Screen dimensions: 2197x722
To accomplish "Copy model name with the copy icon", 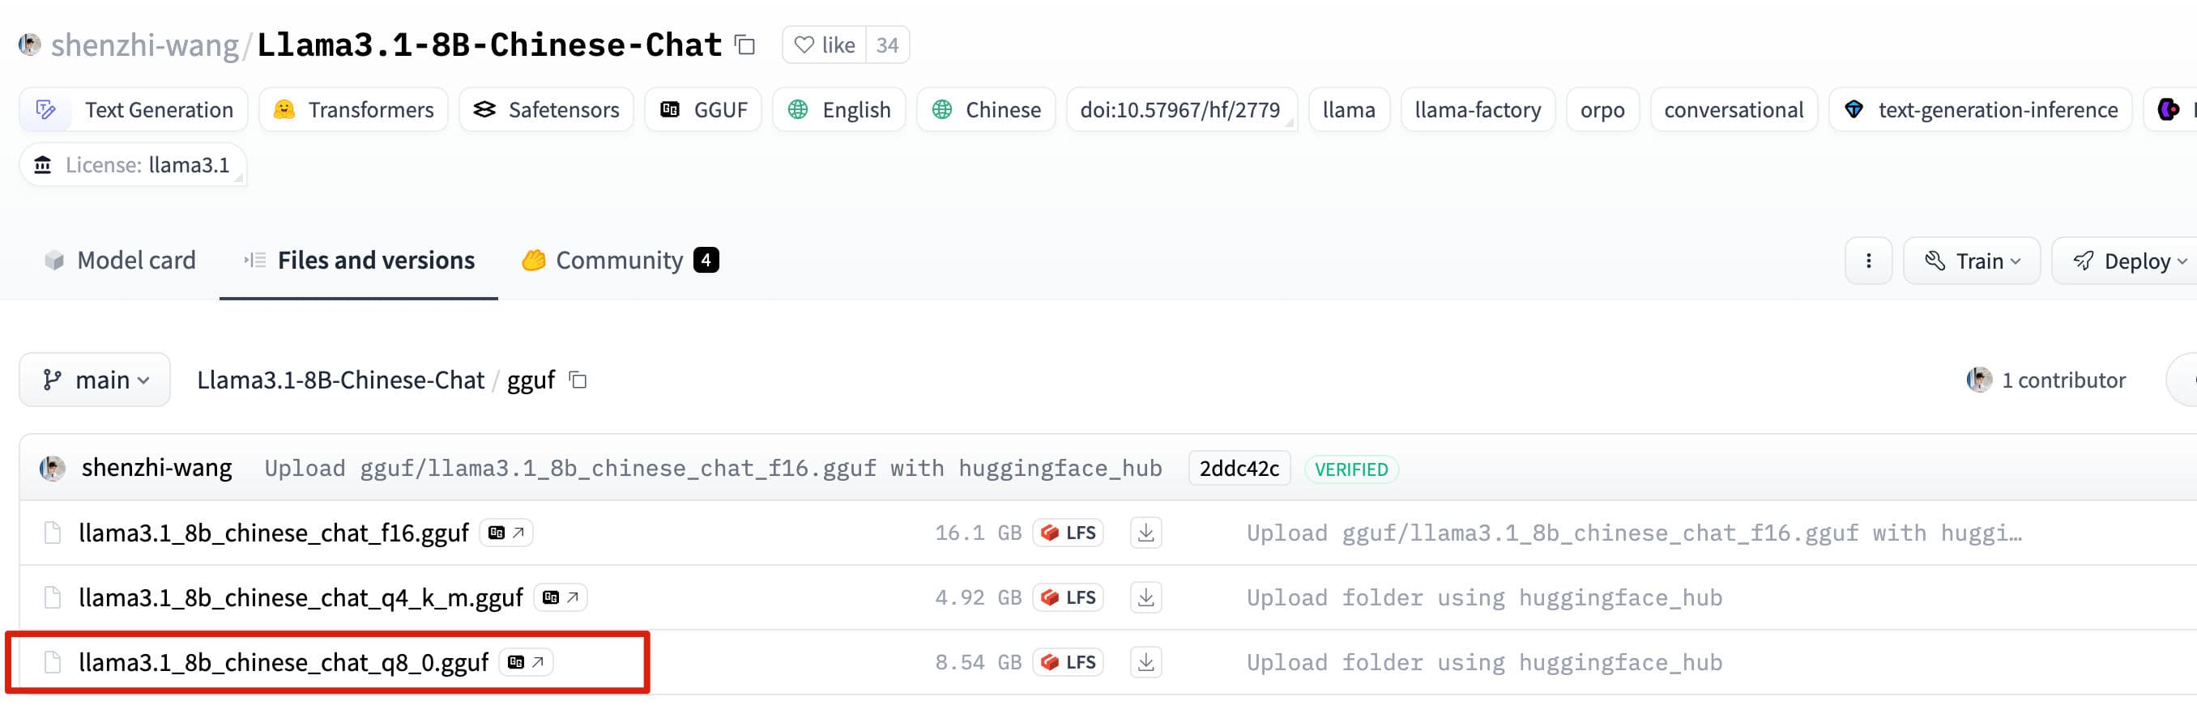I will click(x=744, y=45).
